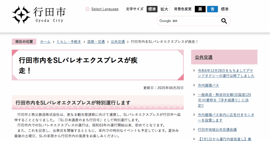This screenshot has height=141, width=270.
Task: Open くらし・手続き breadcrumb link
Action: click(x=69, y=42)
